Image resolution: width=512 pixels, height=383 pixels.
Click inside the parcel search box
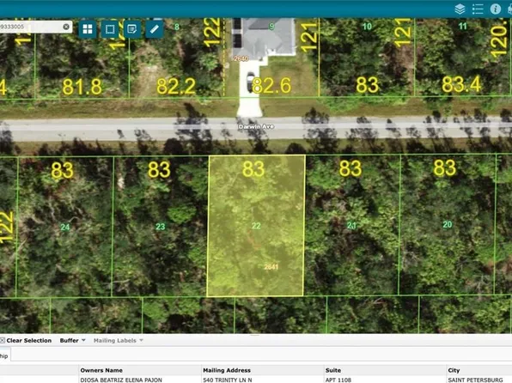point(31,27)
